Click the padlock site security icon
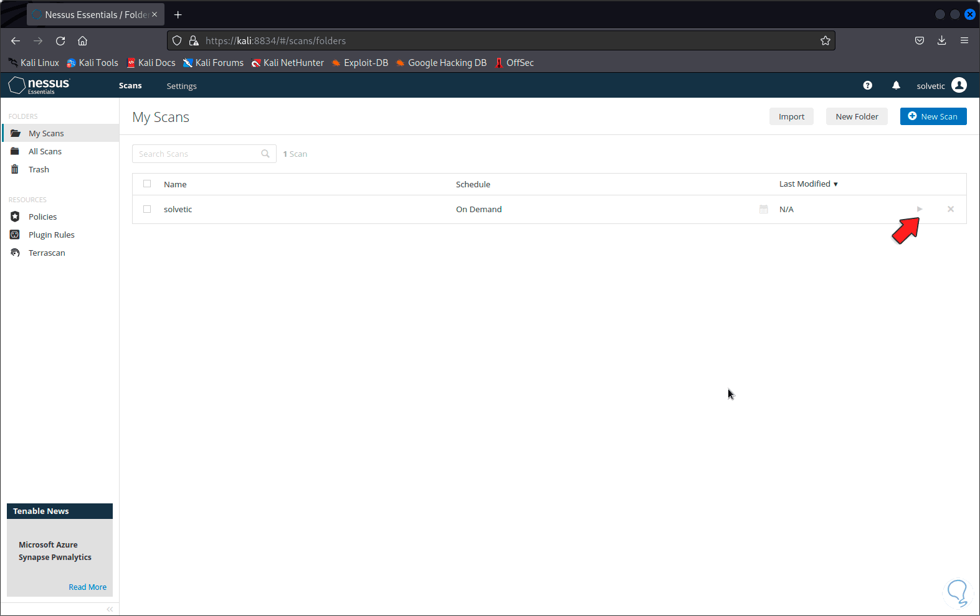This screenshot has height=616, width=980. click(x=194, y=40)
